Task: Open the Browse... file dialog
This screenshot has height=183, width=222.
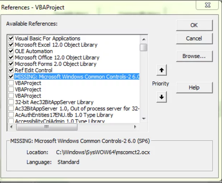Action: [x=194, y=56]
